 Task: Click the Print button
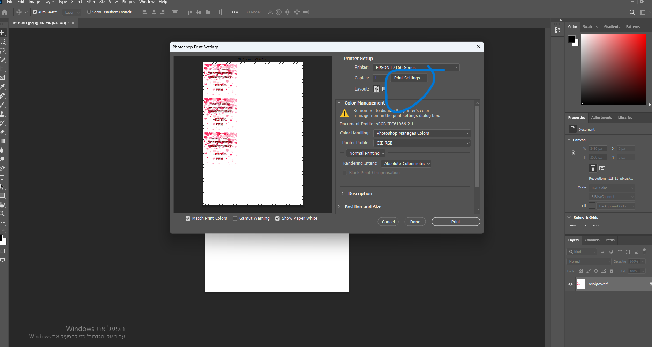pyautogui.click(x=456, y=222)
